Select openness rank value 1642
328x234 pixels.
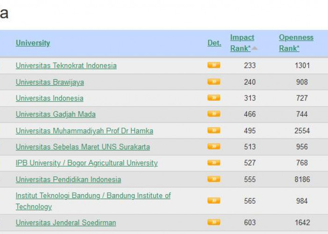point(302,222)
